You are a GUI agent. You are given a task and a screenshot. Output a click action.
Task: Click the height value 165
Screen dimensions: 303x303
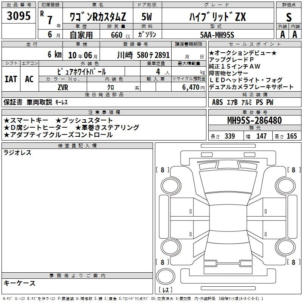[x=292, y=136]
